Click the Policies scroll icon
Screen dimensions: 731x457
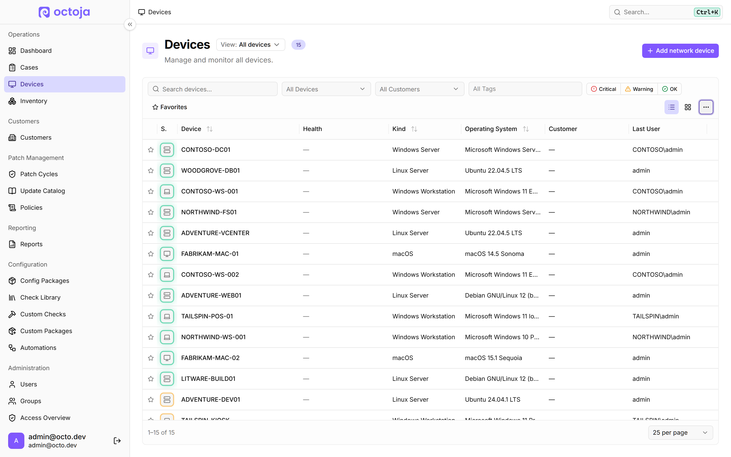12,208
